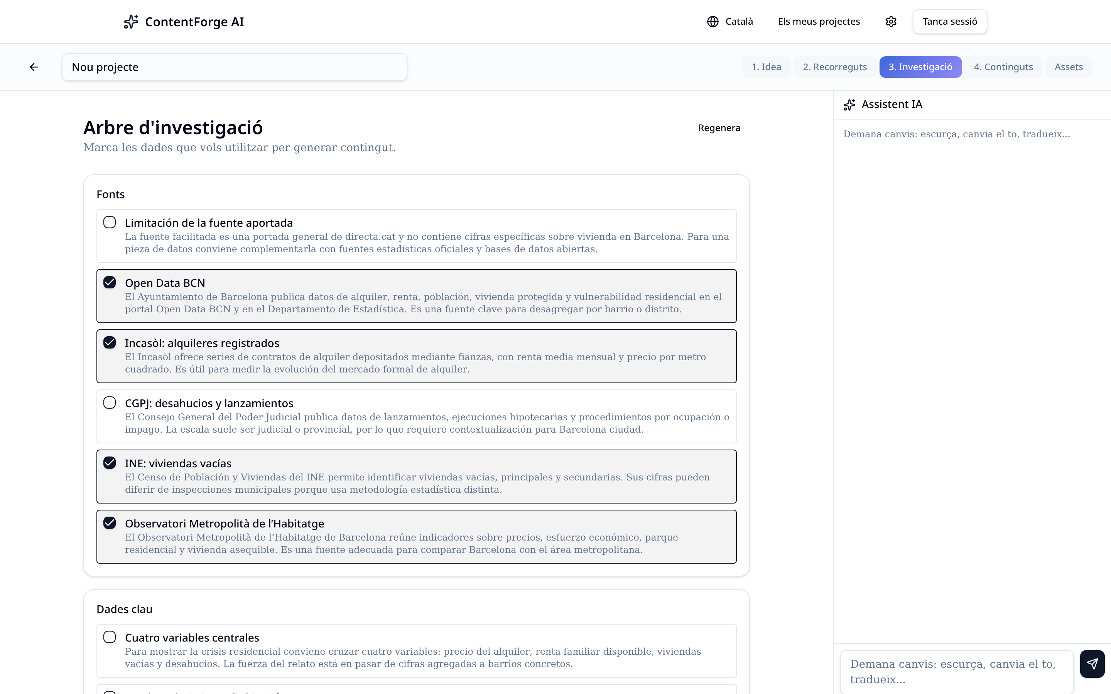
Task: Click 'Limitación de la fuente aportada' title
Action: [x=209, y=222]
